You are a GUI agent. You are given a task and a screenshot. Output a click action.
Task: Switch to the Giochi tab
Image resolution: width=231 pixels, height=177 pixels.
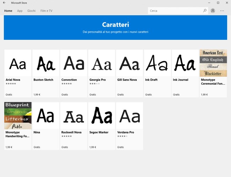tap(31, 11)
